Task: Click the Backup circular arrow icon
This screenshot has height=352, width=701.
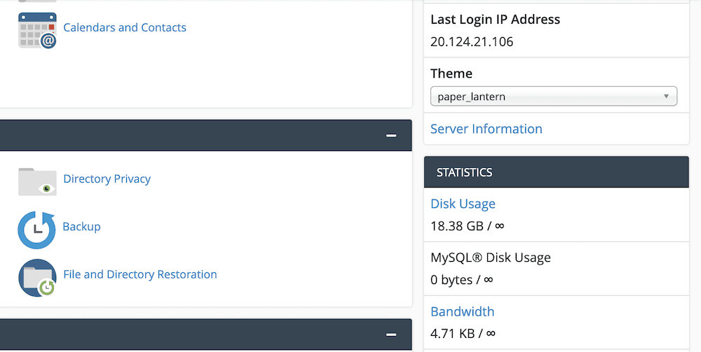Action: (36, 230)
